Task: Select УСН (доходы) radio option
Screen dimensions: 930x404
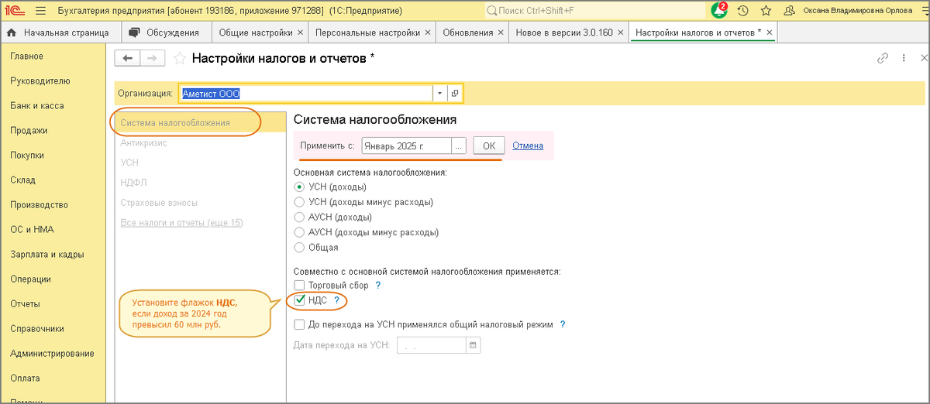Action: [x=299, y=187]
